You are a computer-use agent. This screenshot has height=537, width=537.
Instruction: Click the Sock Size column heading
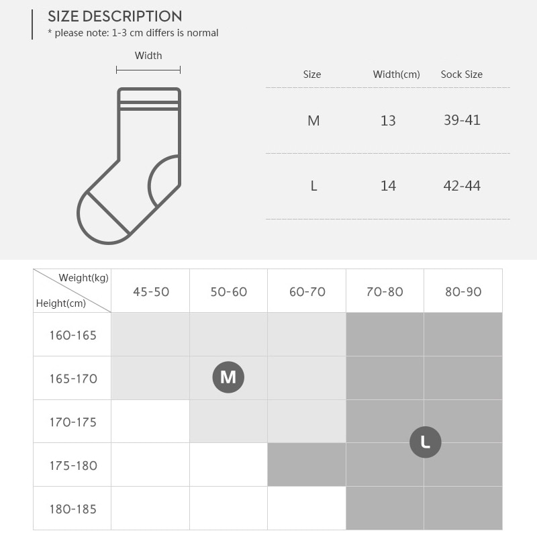(x=461, y=75)
